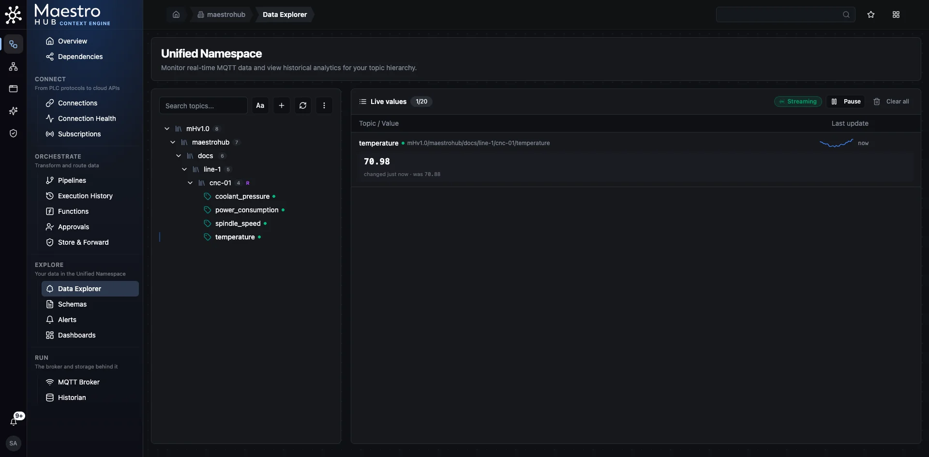This screenshot has height=457, width=929.
Task: Open Historian in sidebar
Action: 90,398
